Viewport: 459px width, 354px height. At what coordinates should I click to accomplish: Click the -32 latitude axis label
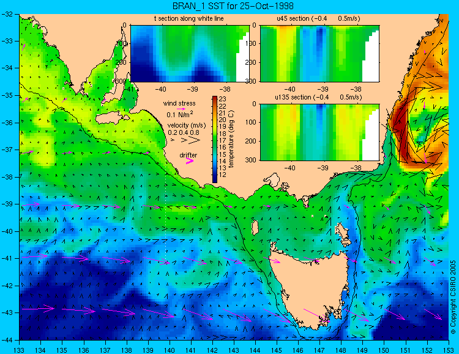pyautogui.click(x=7, y=14)
